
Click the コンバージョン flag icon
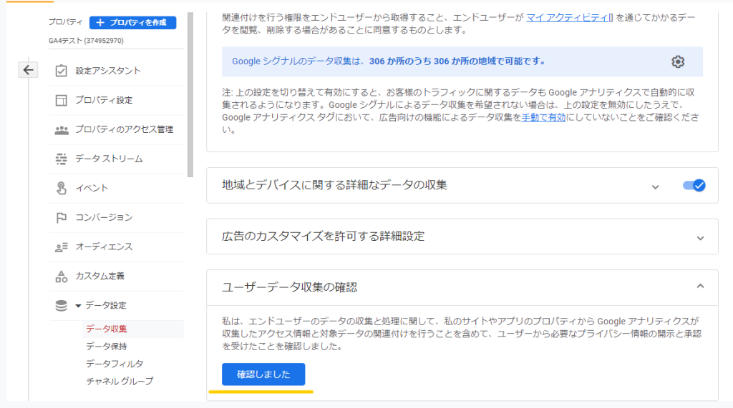[62, 217]
